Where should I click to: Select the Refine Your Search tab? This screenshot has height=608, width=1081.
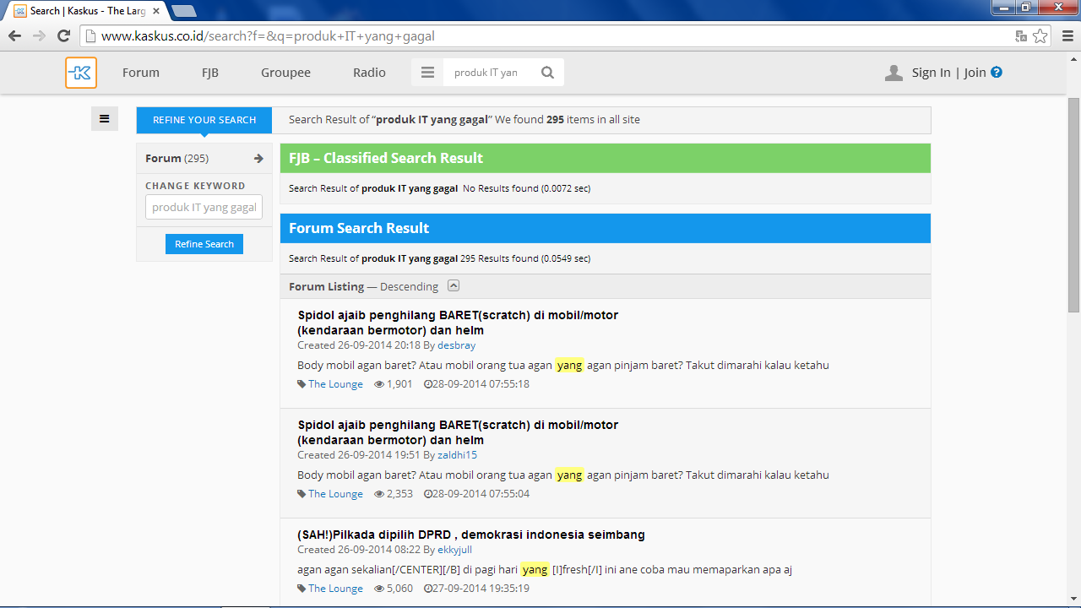coord(204,120)
